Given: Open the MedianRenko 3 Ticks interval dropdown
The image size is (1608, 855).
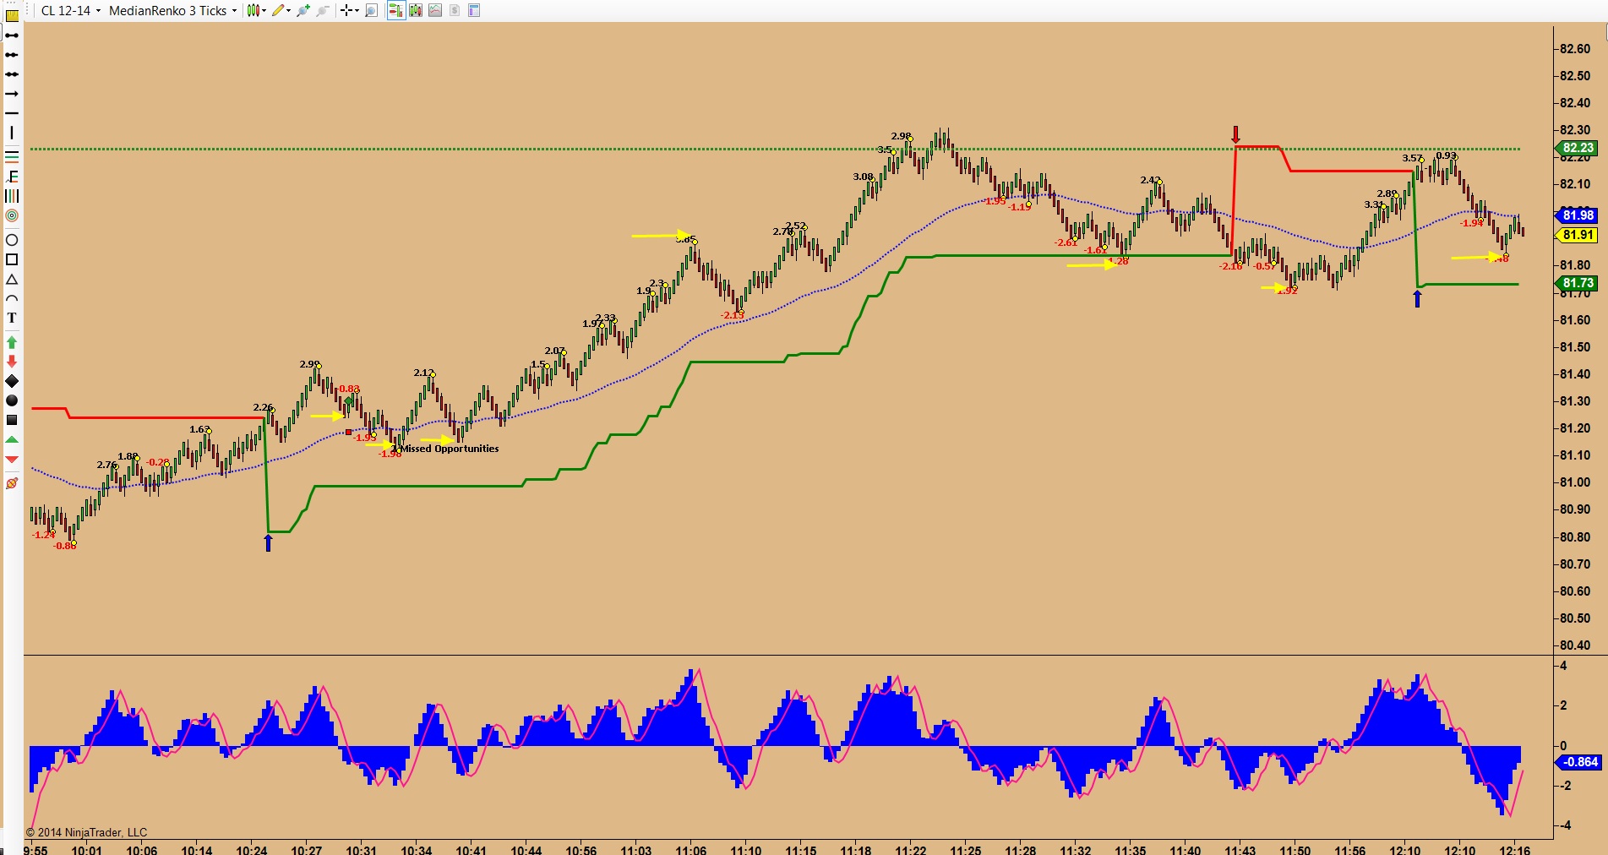Looking at the screenshot, I should click(x=172, y=11).
